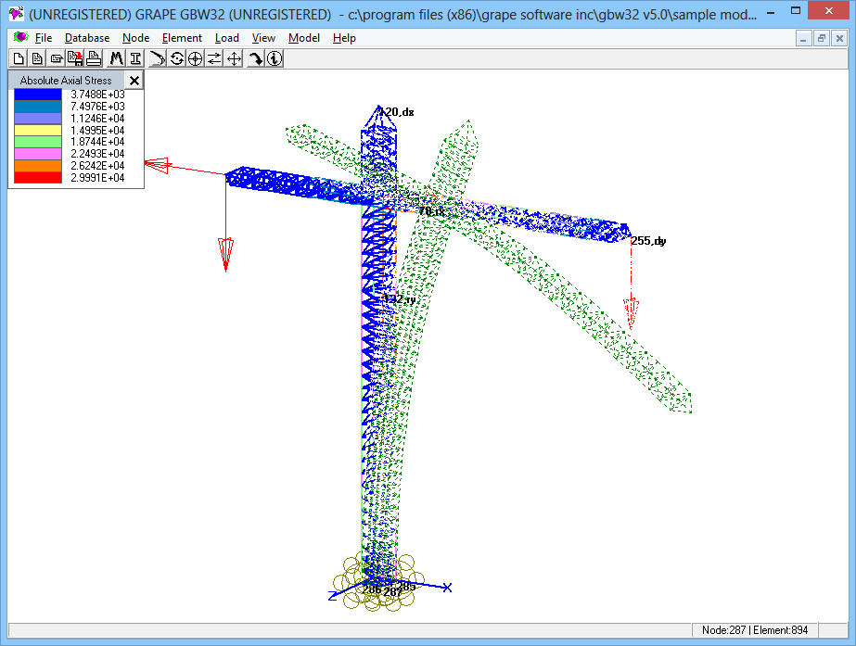
Task: Open the File menu
Action: [44, 38]
